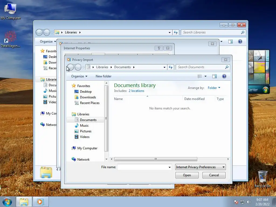
Task: Click the help icon in Privacy Import toolbar
Action: [224, 76]
